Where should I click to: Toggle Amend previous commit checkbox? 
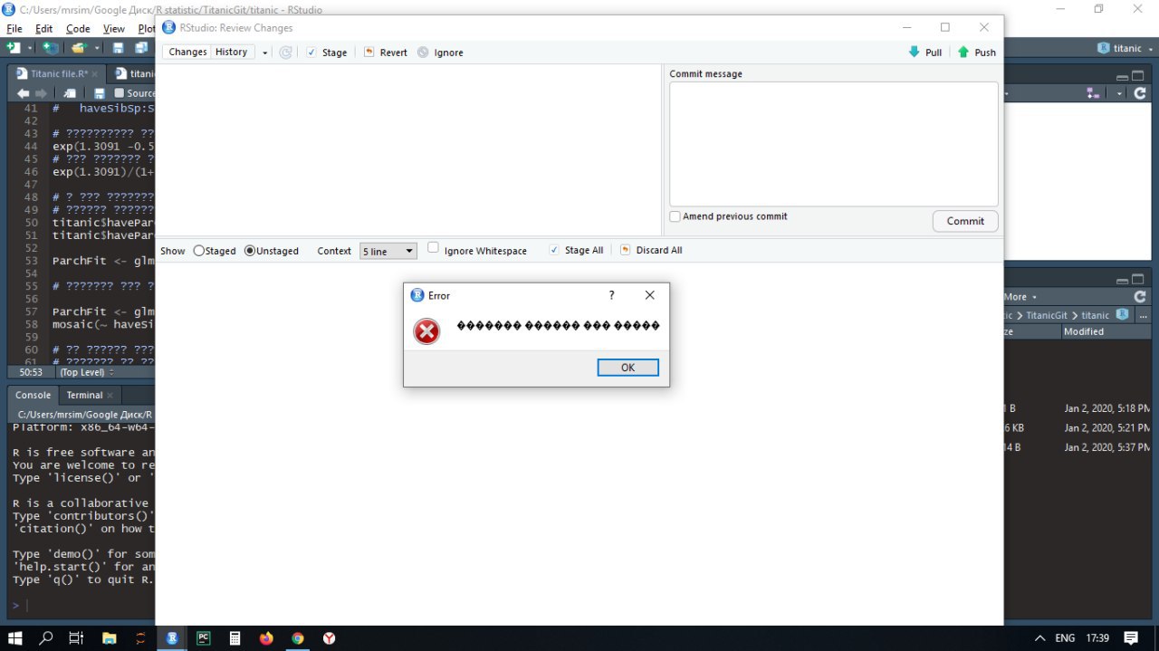pos(675,216)
